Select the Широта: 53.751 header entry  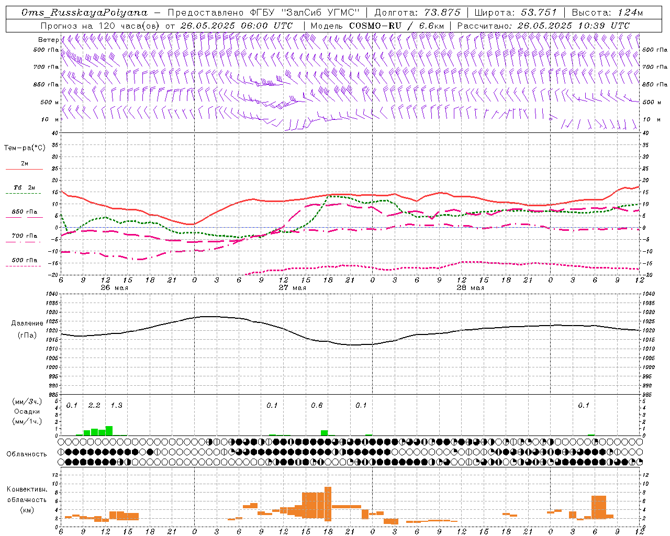click(516, 13)
